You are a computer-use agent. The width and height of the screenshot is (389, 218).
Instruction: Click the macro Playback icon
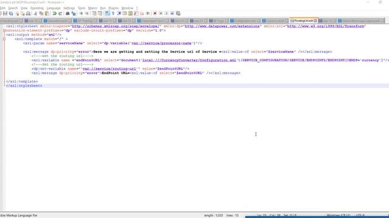point(167,13)
